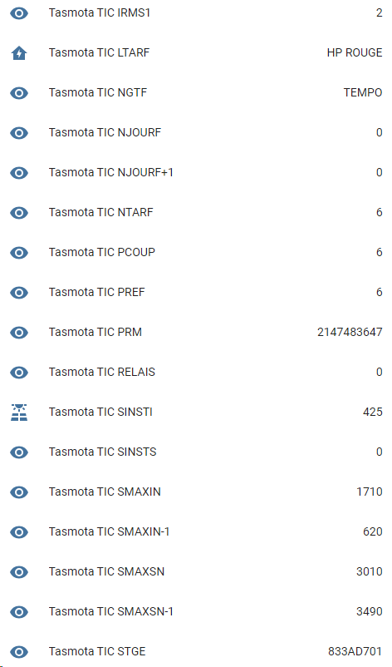Click the Tasmota TIC PREF label

[97, 292]
